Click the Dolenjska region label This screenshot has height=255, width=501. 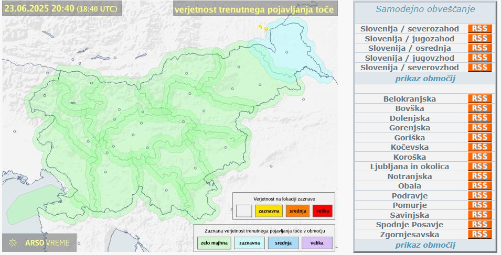click(x=409, y=118)
